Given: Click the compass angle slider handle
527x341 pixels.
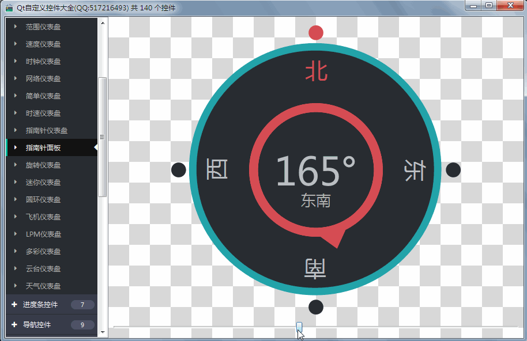Looking at the screenshot, I should pyautogui.click(x=299, y=327).
